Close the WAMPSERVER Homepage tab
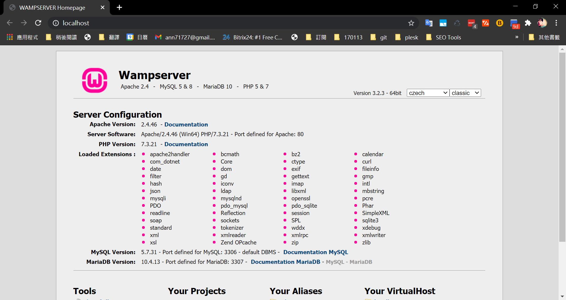Image resolution: width=566 pixels, height=300 pixels. pyautogui.click(x=103, y=8)
